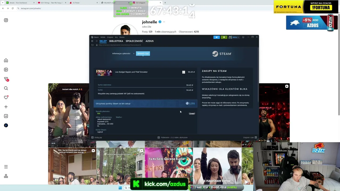Viewport: 340px width, 191px height.
Task: Open 1 mln obserwujących followers list
Action: pos(165,32)
